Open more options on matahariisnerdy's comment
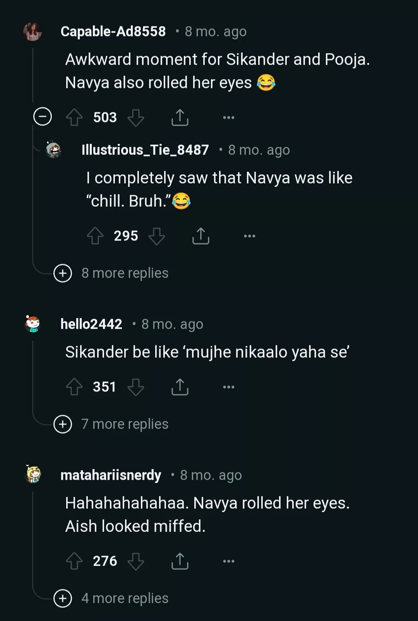 point(229,561)
